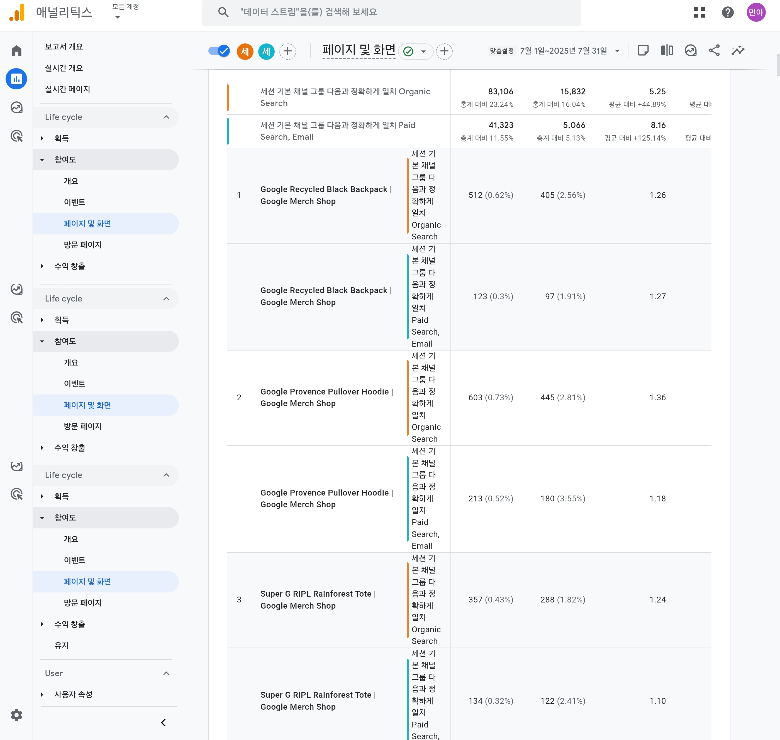
Task: Open 보고서 개요
Action: (x=64, y=46)
